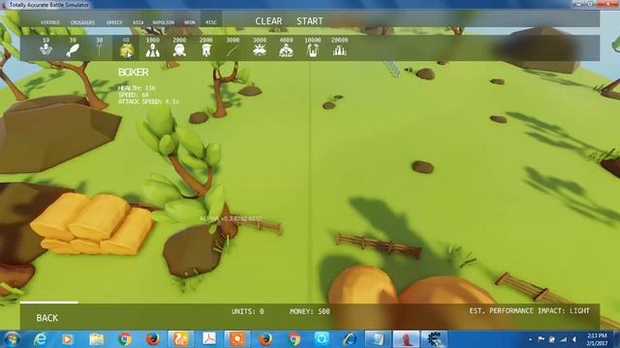Viewport: 620px width, 348px height.
Task: Click the UNITS: 0 counter
Action: (x=248, y=311)
